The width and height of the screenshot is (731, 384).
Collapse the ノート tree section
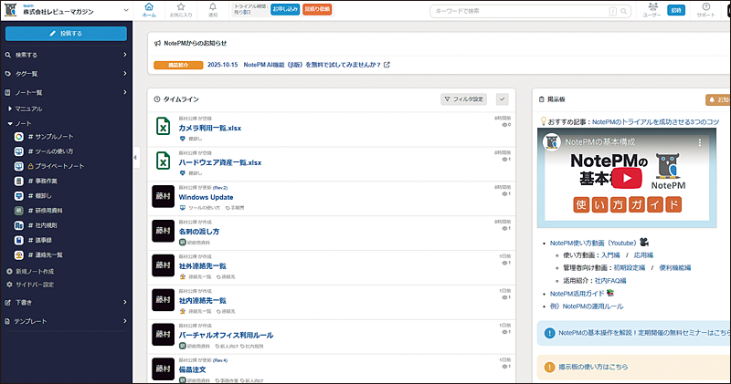tap(10, 122)
